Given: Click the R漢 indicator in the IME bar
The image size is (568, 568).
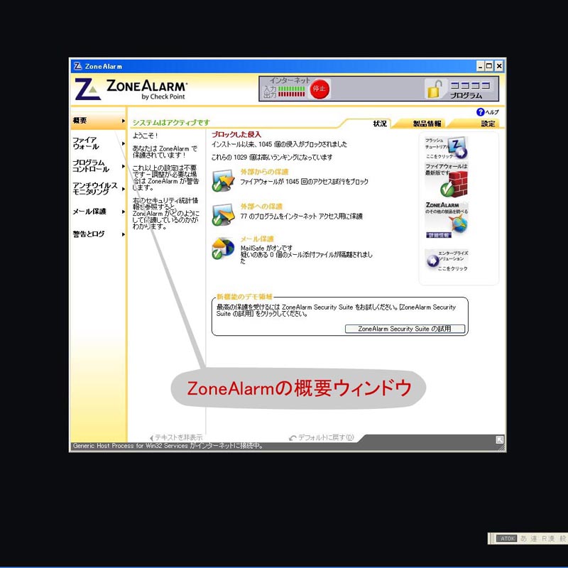Looking at the screenshot, I should pyautogui.click(x=548, y=539).
